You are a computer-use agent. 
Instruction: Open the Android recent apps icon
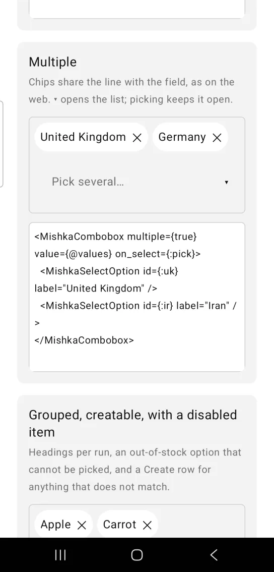(x=60, y=555)
